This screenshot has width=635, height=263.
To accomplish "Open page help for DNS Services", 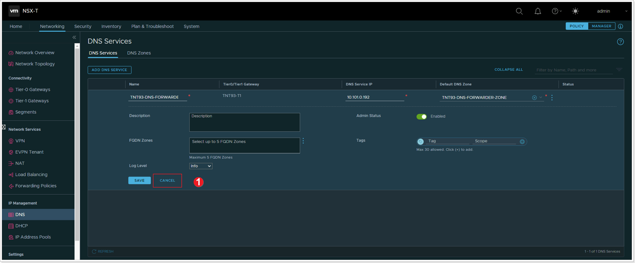I will click(x=620, y=42).
